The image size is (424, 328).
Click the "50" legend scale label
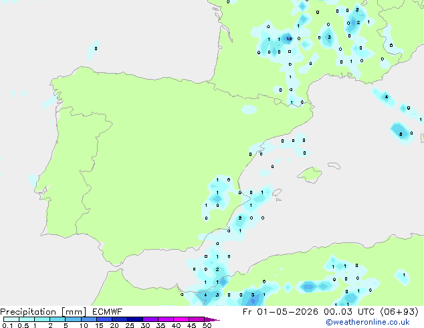click(207, 325)
